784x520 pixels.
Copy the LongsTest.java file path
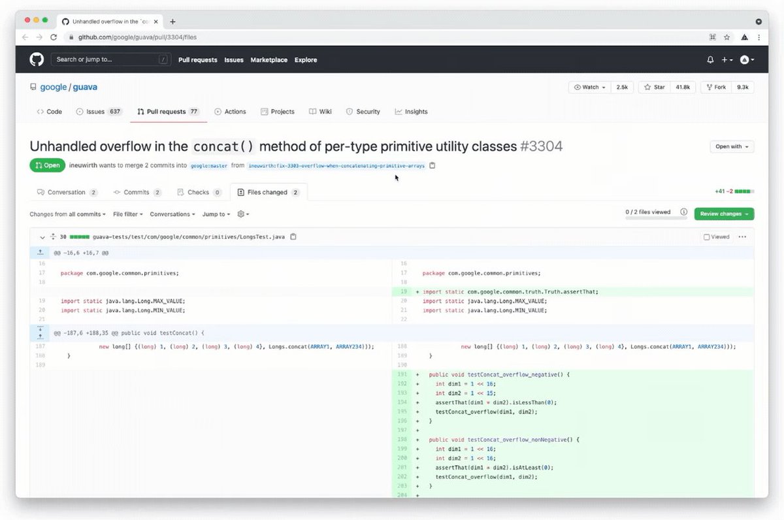(x=293, y=236)
